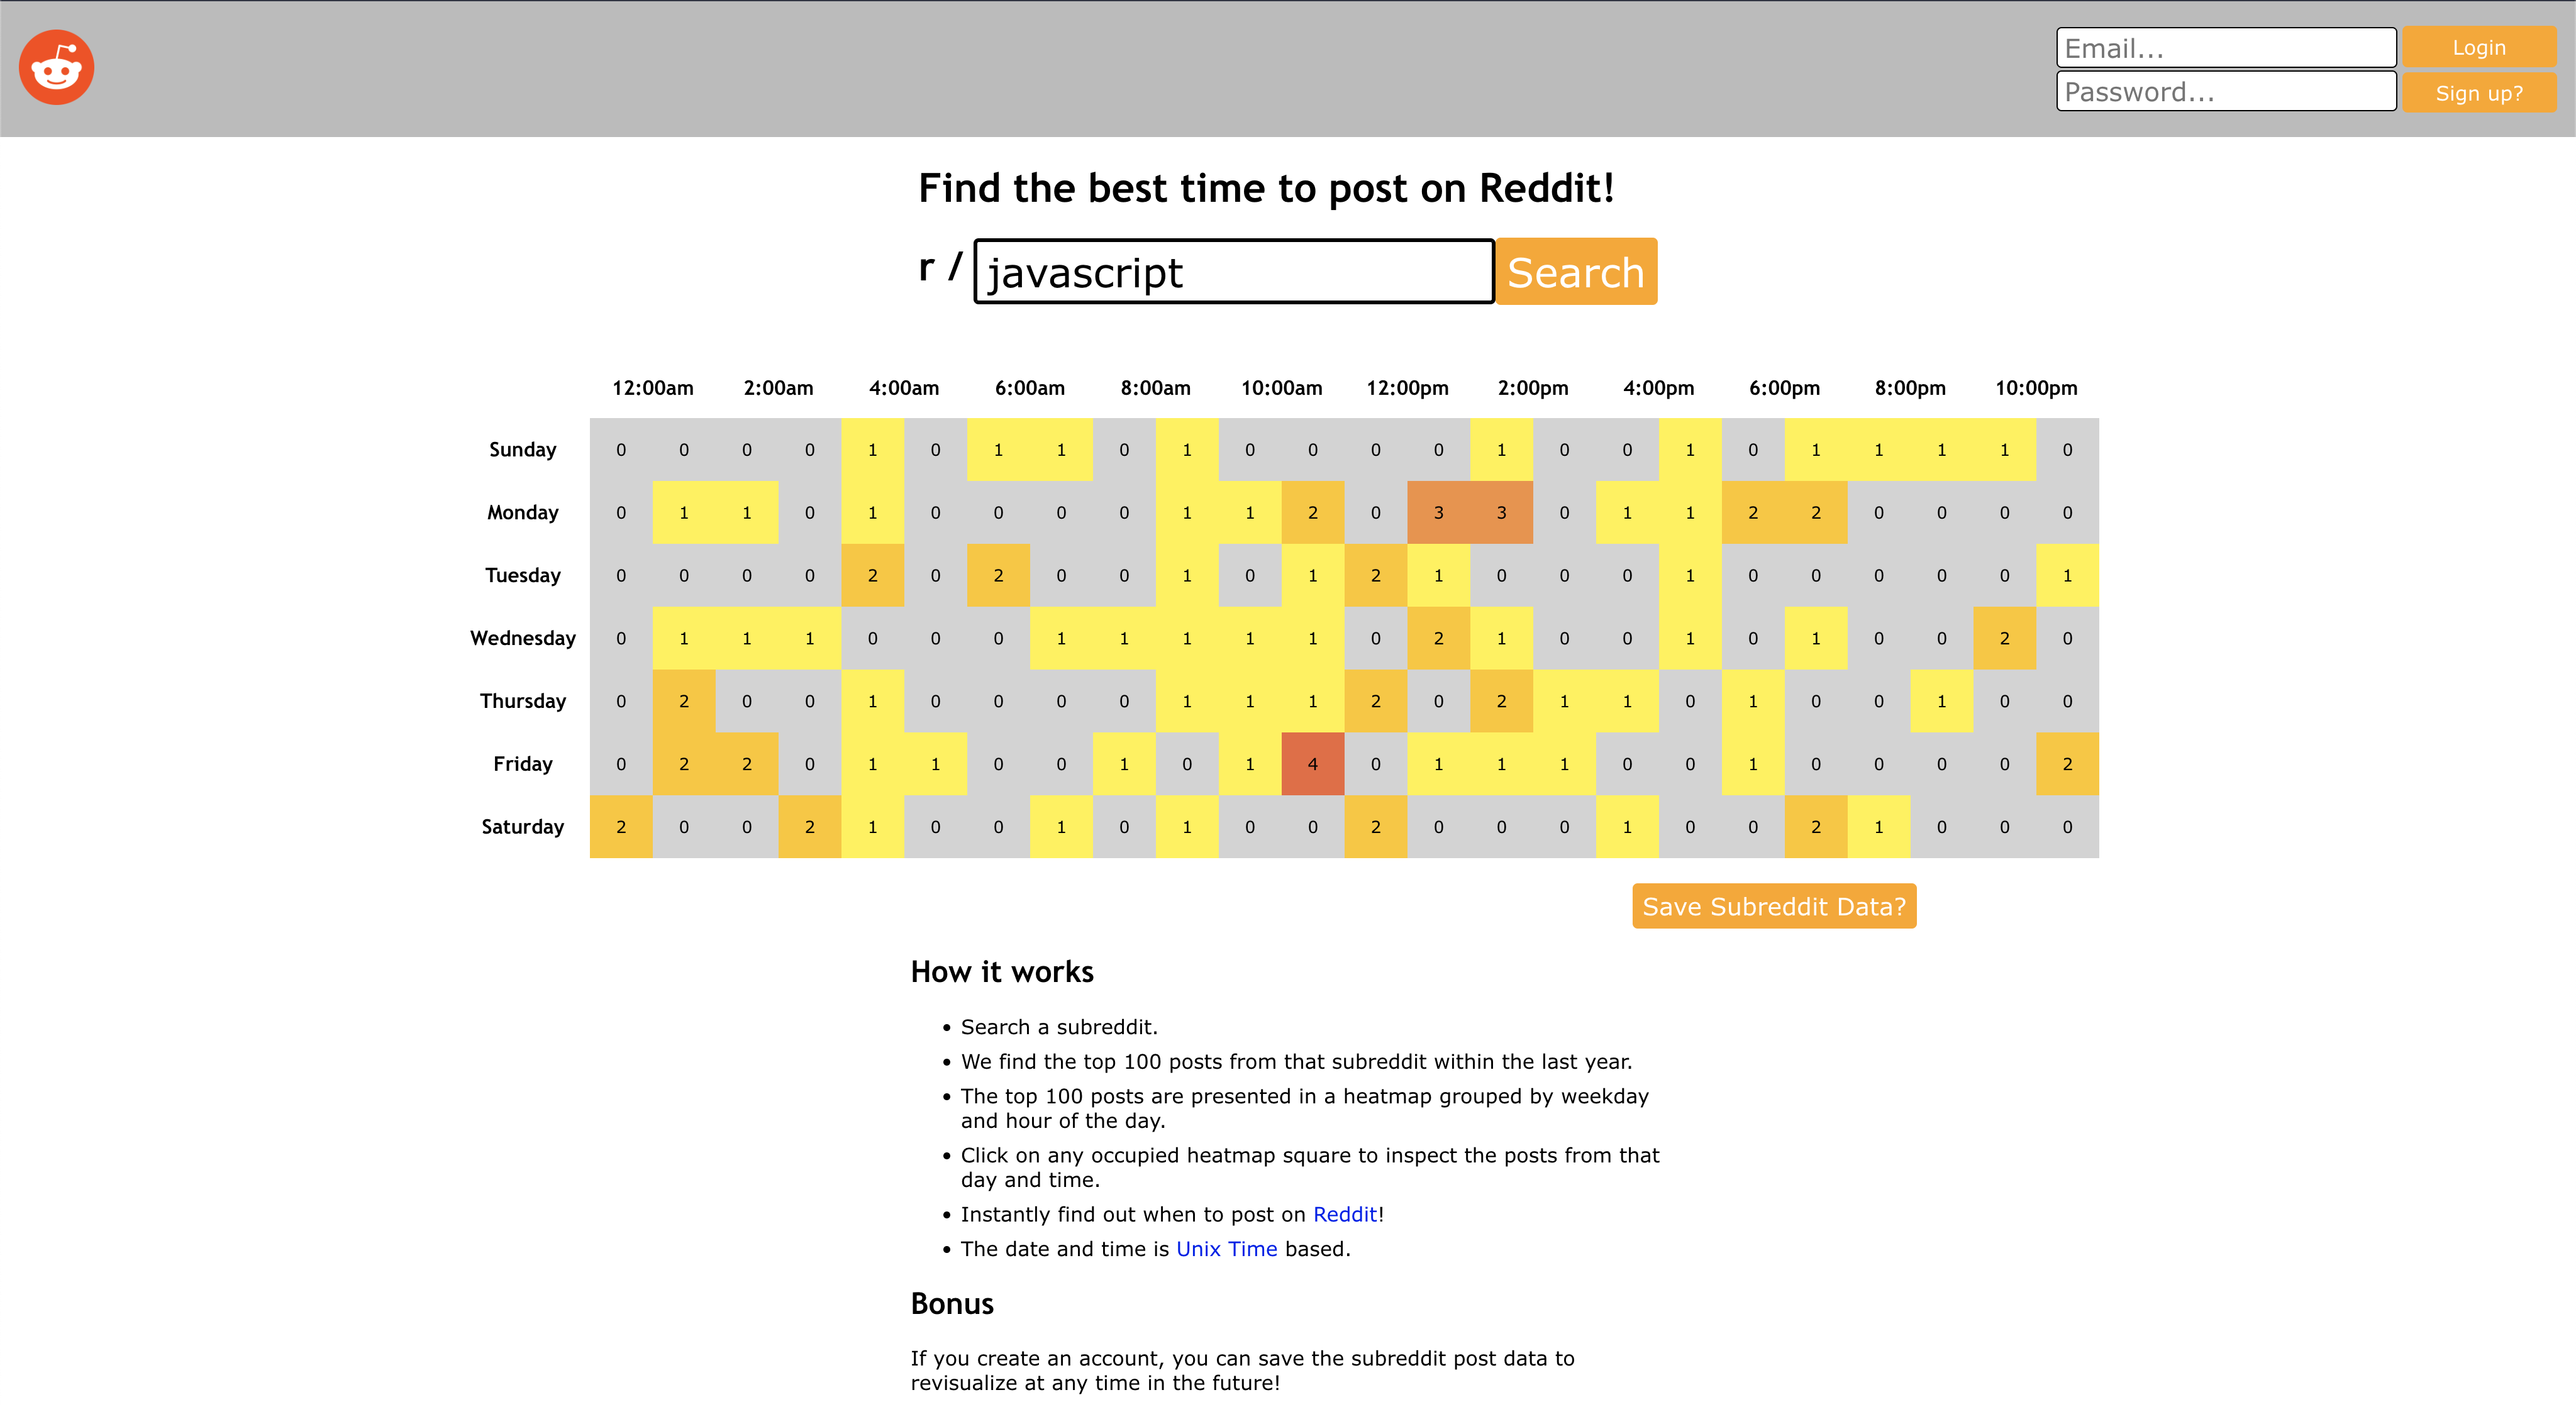
Task: Click the Tuesday 10:00pm cell showing 1
Action: (2067, 575)
